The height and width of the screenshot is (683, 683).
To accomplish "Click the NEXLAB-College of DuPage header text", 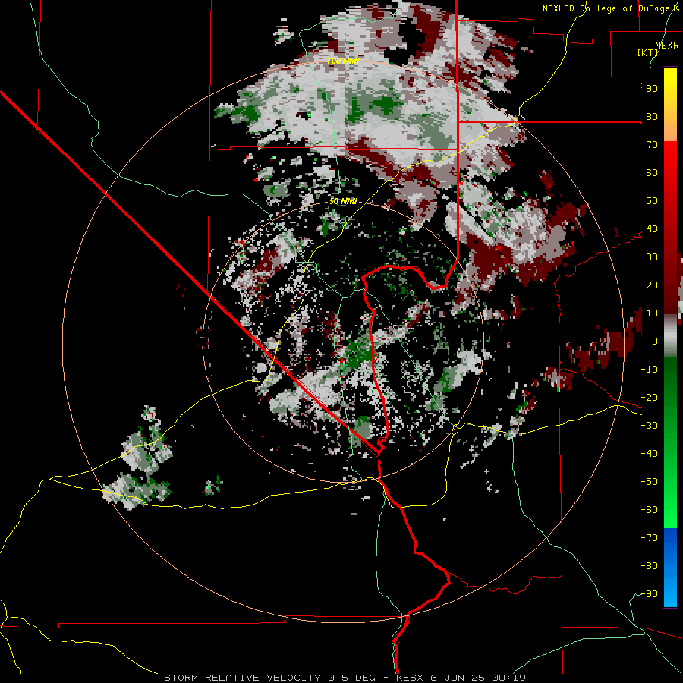I will pos(610,8).
